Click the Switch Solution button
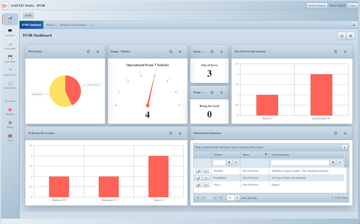This screenshot has height=224, width=360. 317,5
